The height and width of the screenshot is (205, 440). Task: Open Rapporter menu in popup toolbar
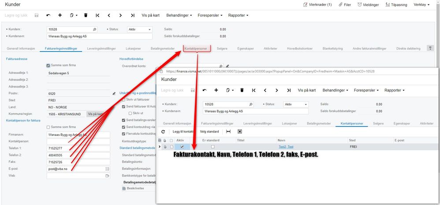pyautogui.click(x=395, y=90)
